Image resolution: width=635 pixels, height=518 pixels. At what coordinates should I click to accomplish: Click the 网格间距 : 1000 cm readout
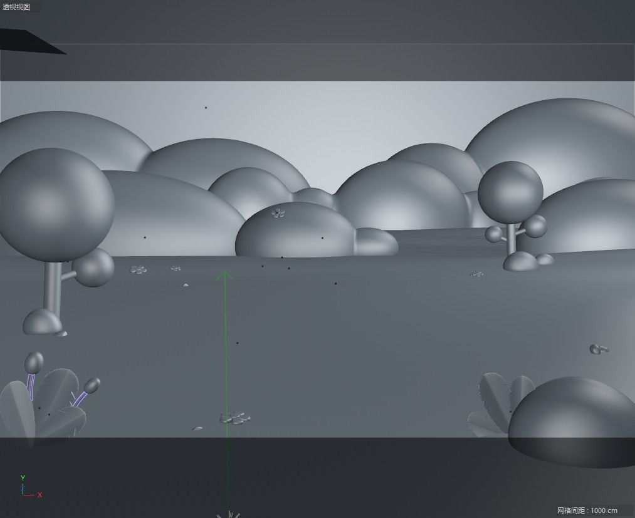click(587, 510)
